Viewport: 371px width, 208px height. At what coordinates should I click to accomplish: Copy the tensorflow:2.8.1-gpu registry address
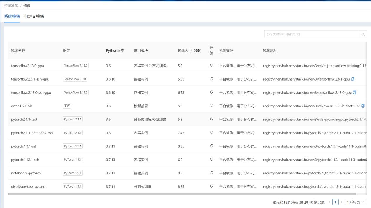tap(353, 79)
